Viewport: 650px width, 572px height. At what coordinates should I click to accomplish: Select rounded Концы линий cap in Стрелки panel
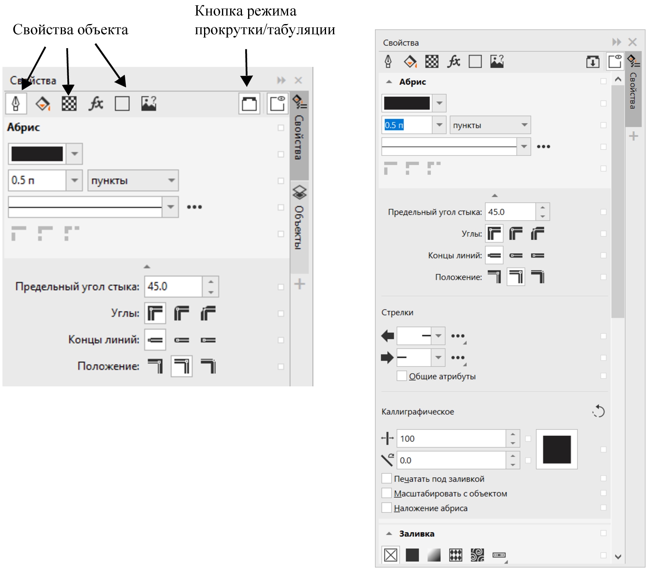tap(516, 255)
